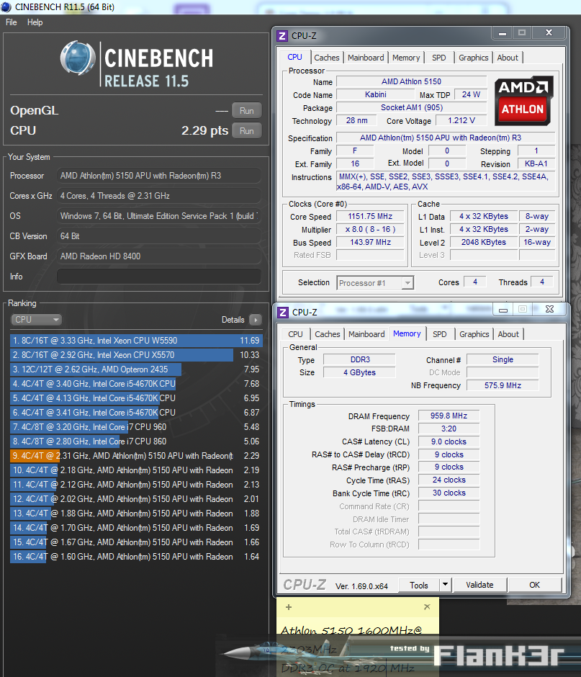
Task: Open the File menu in Cinebench
Action: pyautogui.click(x=12, y=22)
